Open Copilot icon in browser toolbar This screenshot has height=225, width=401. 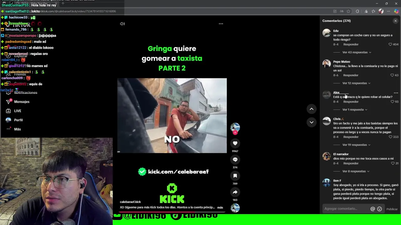tap(396, 11)
